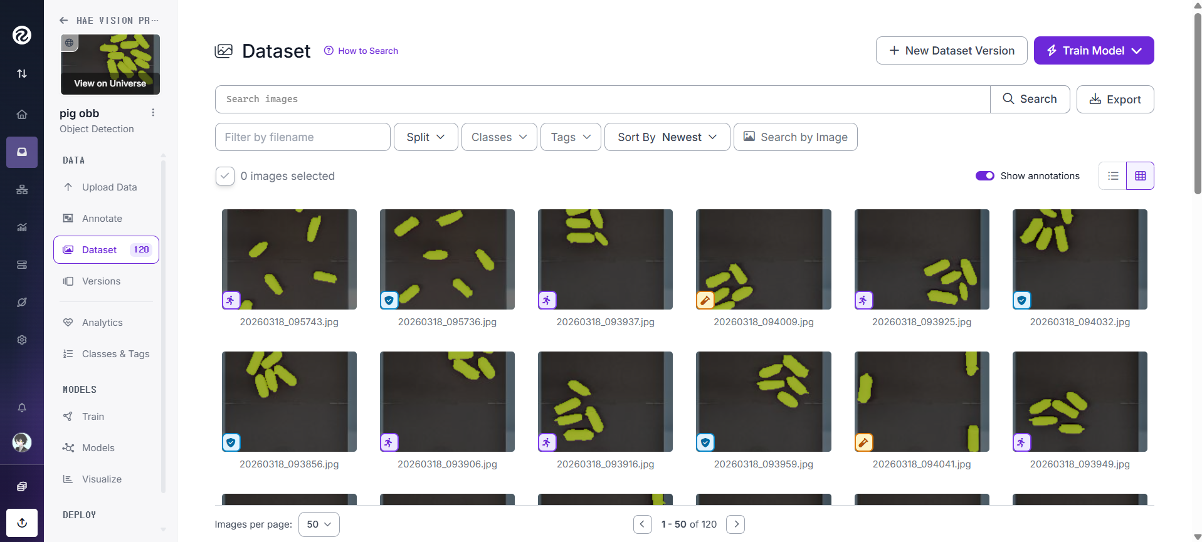1202x542 pixels.
Task: Open the settings gear icon in left rail
Action: pyautogui.click(x=22, y=340)
